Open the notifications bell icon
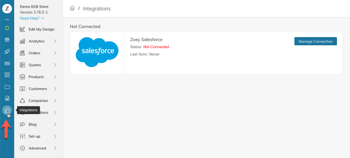 (x=7, y=28)
